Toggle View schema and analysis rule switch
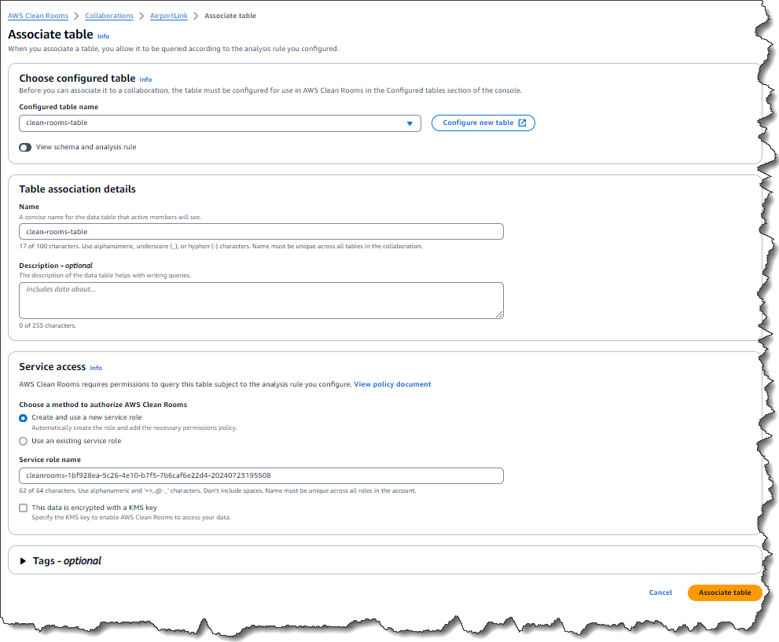The height and width of the screenshot is (642, 779). (25, 147)
